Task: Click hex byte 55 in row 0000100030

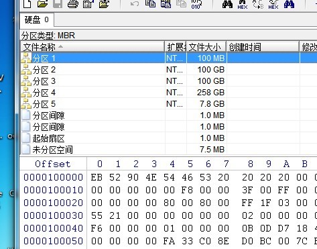Action: 97,215
